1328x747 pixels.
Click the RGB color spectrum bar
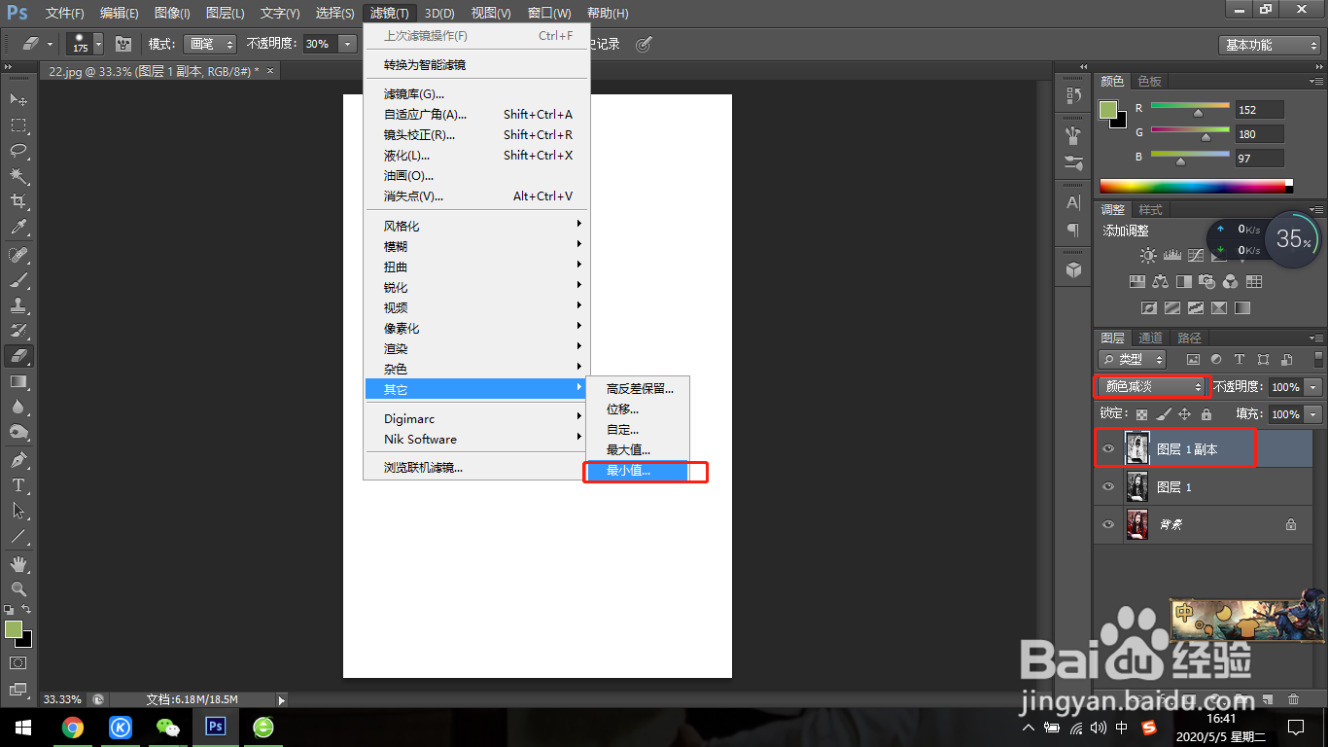[x=1196, y=186]
